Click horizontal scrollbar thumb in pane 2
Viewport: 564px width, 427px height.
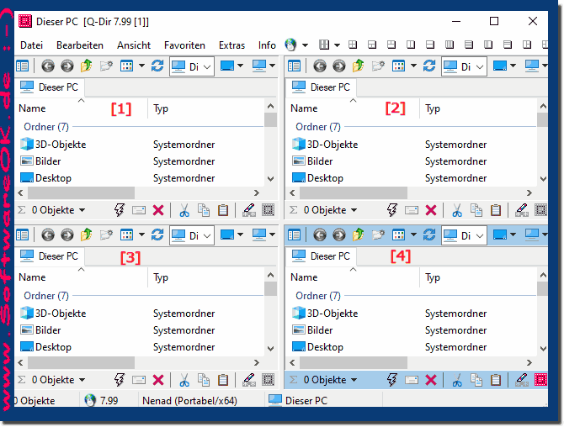(x=354, y=192)
